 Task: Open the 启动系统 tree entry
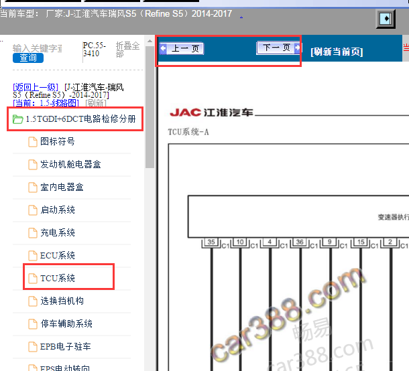(58, 210)
